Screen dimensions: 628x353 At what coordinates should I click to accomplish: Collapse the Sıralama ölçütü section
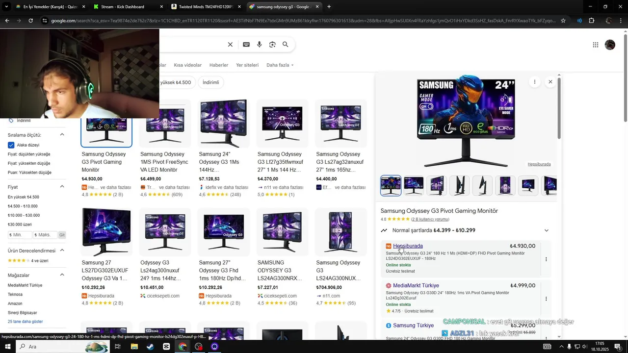pyautogui.click(x=62, y=135)
